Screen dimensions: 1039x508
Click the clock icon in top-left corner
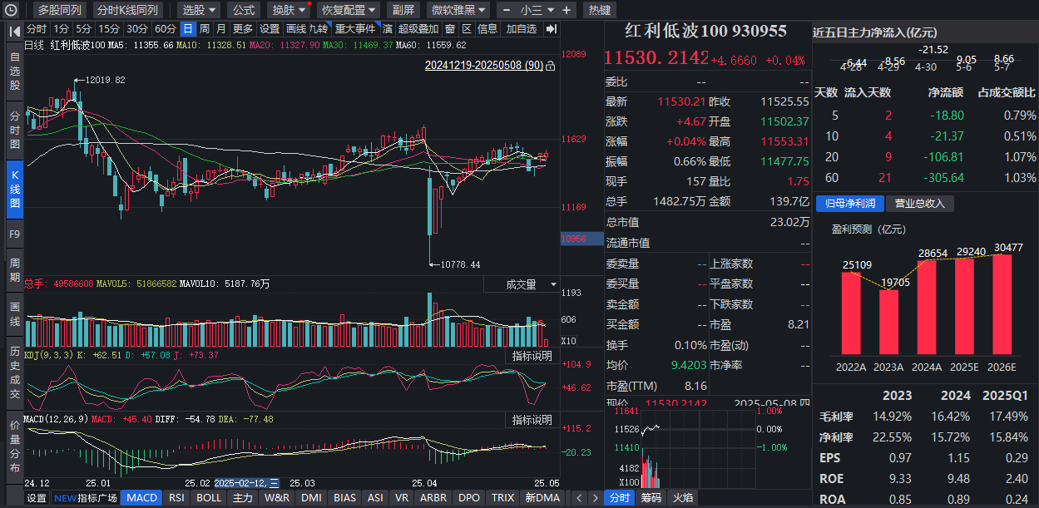[x=12, y=10]
